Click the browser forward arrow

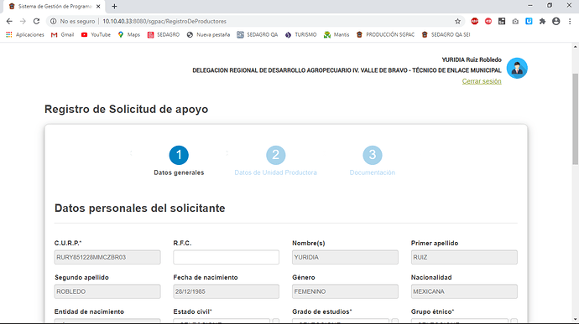23,22
